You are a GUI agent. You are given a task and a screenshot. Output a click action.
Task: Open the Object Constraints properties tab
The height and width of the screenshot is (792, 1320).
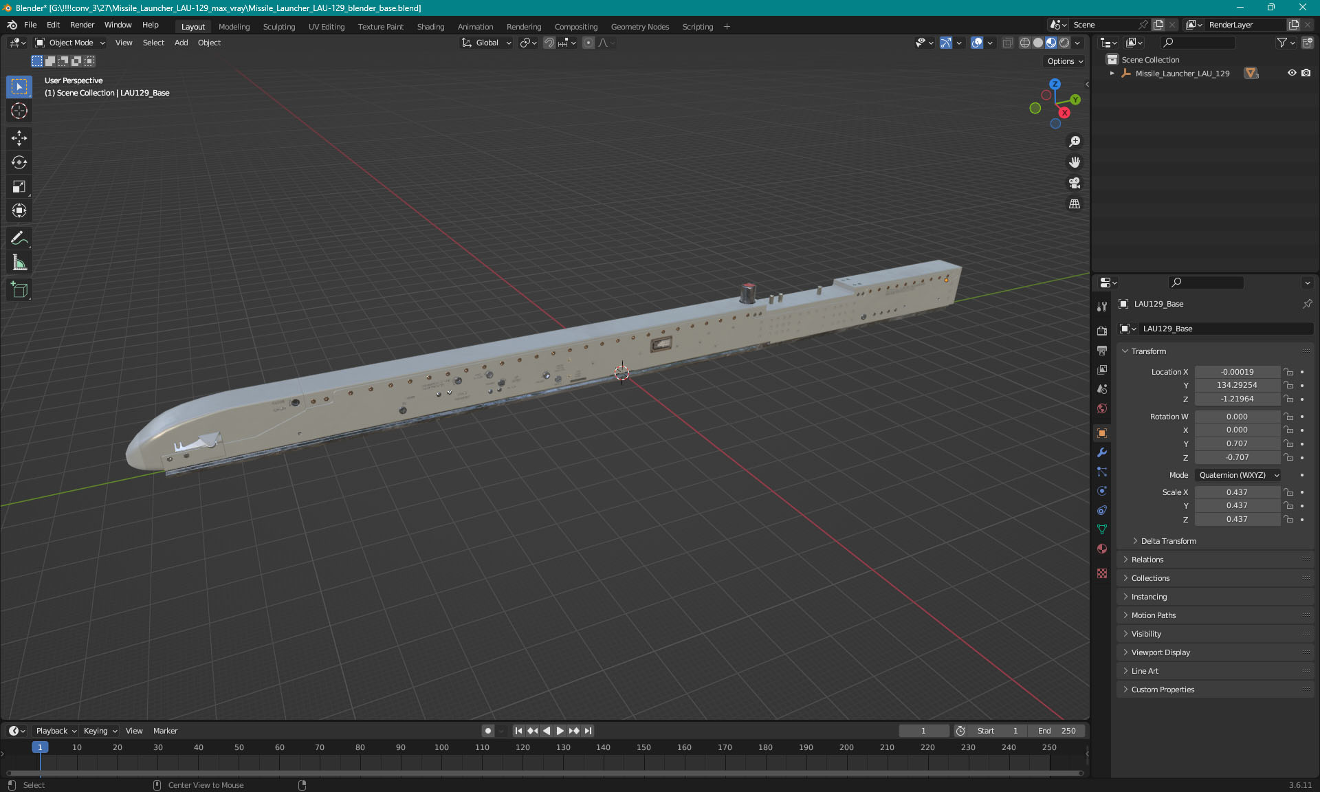click(1102, 510)
